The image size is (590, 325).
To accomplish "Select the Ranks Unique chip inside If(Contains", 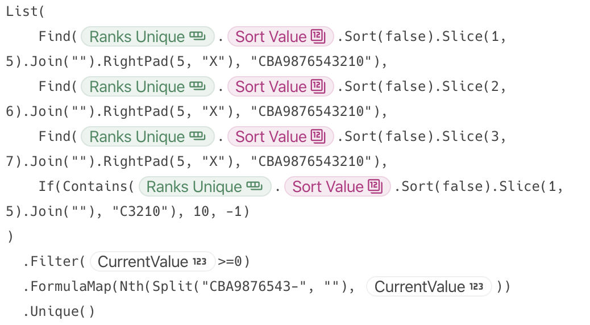I will tap(194, 187).
